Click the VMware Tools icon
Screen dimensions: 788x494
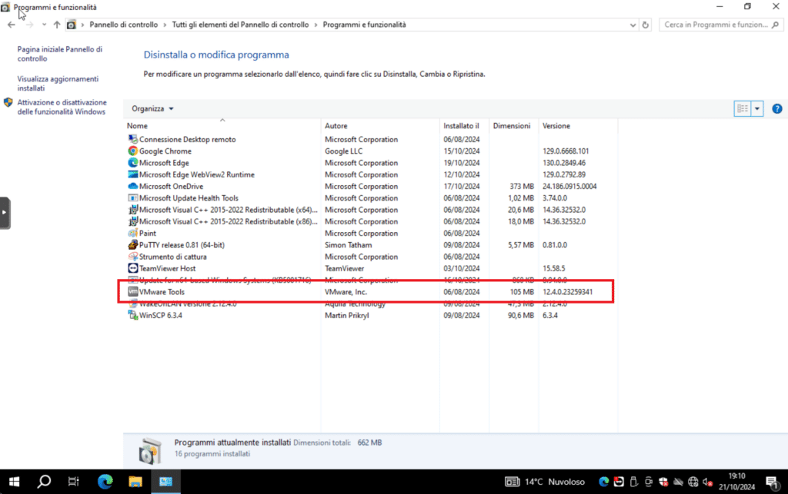tap(132, 292)
